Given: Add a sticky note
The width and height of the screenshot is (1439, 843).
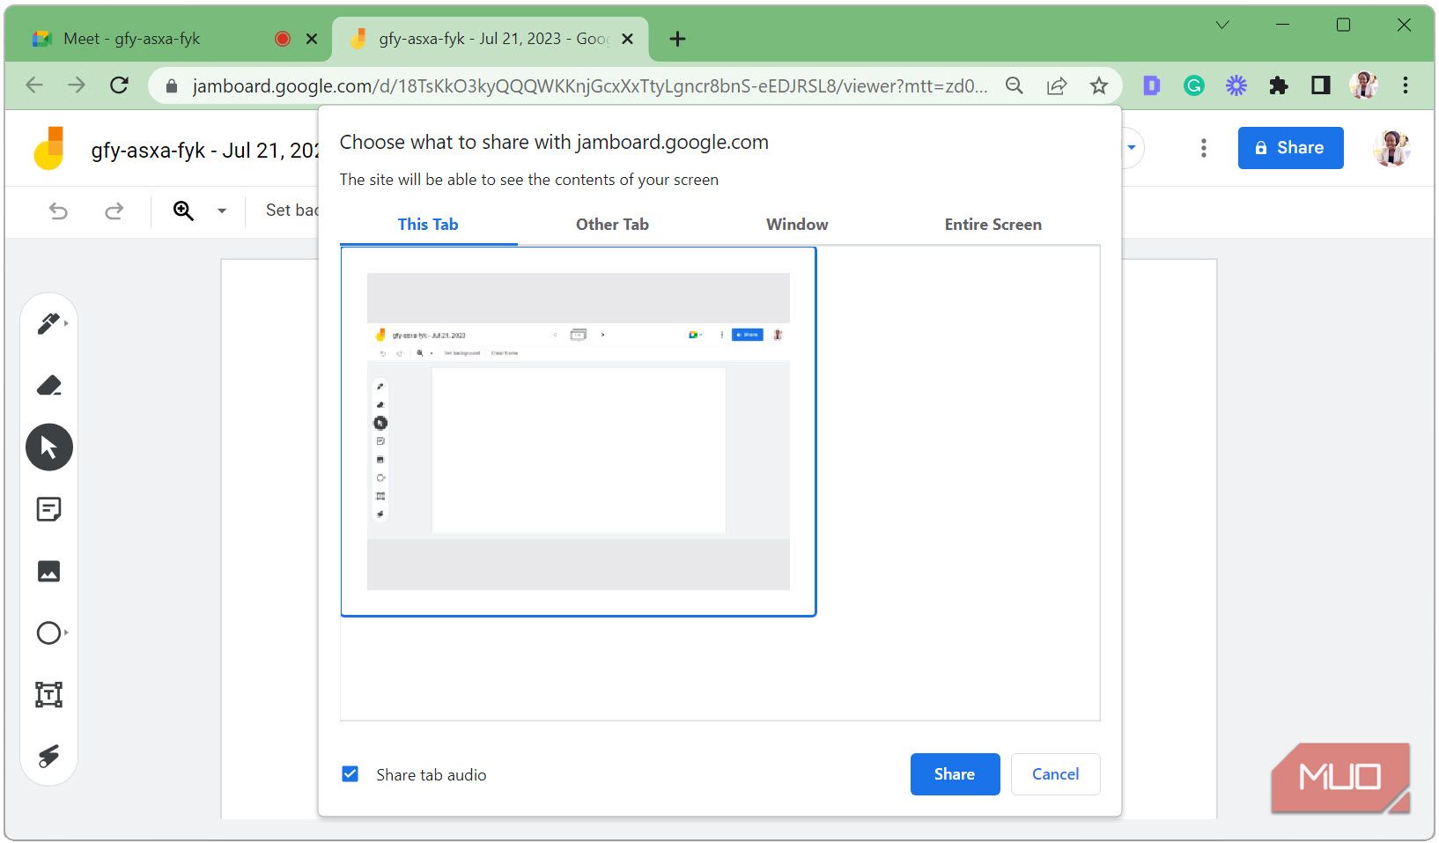Looking at the screenshot, I should click(x=49, y=509).
